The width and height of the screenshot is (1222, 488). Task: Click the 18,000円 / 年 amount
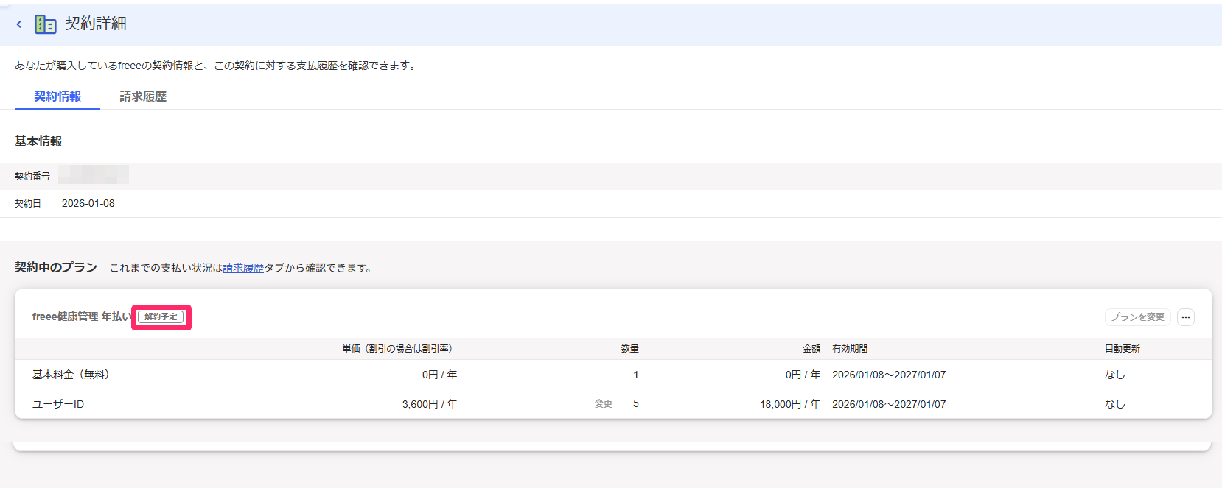790,404
